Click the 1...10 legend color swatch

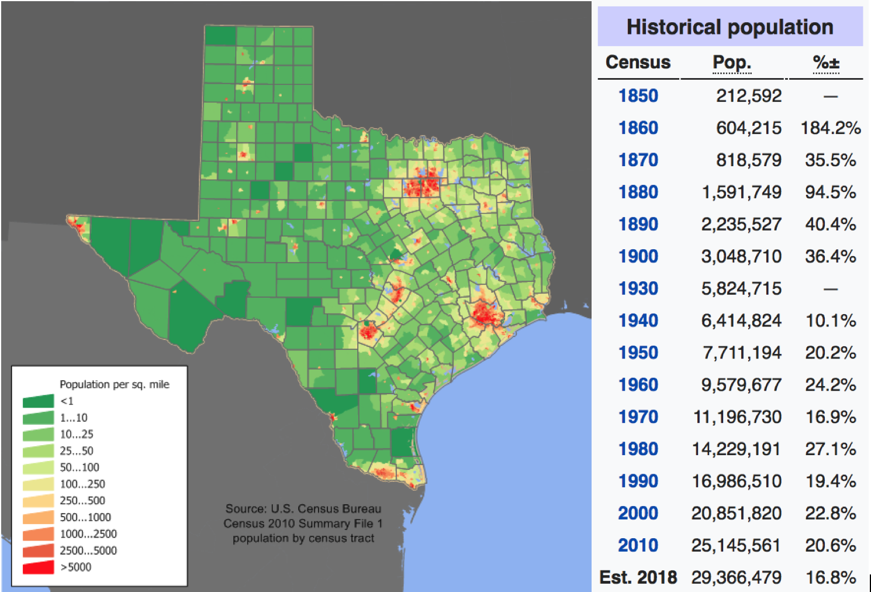coord(38,418)
